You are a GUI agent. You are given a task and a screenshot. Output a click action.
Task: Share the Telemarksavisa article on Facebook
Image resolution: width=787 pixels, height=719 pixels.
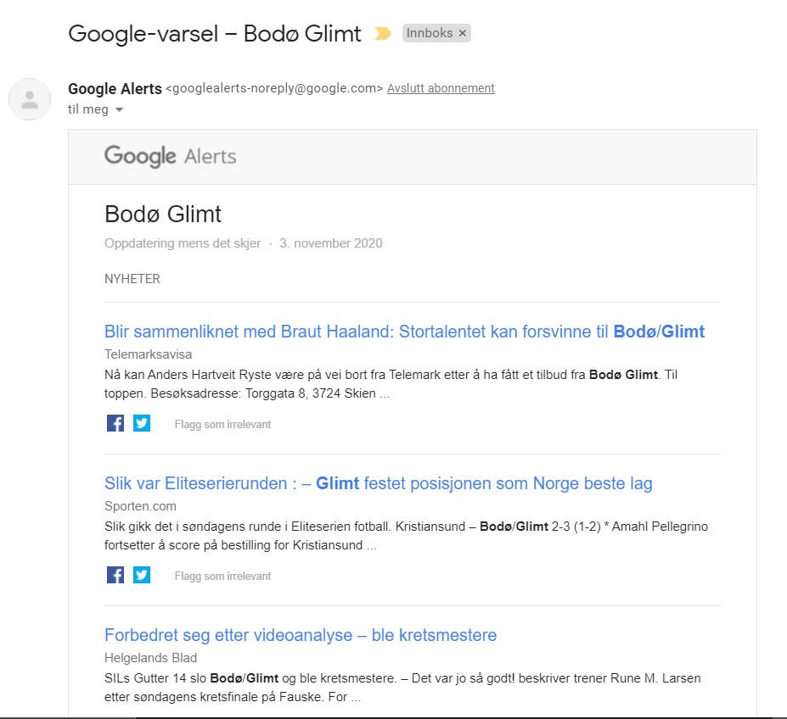pos(115,423)
